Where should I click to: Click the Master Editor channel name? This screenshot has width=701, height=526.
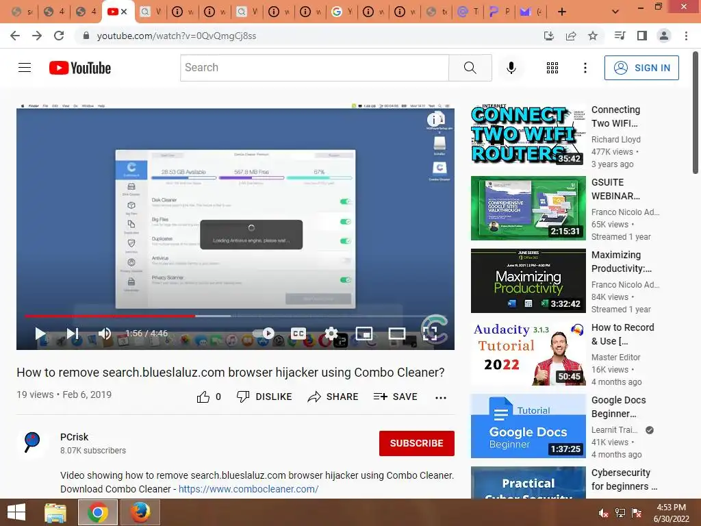616,357
